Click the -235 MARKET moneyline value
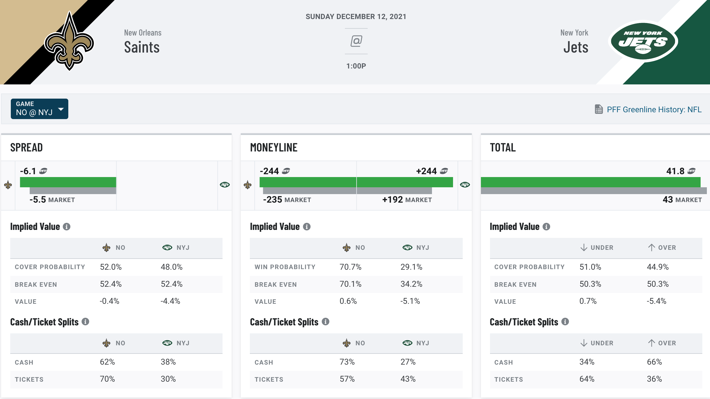710x399 pixels. [x=287, y=199]
